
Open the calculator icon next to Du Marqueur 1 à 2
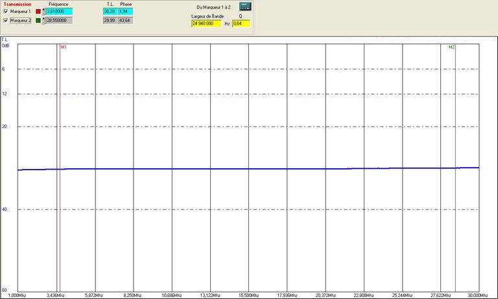pos(245,6)
